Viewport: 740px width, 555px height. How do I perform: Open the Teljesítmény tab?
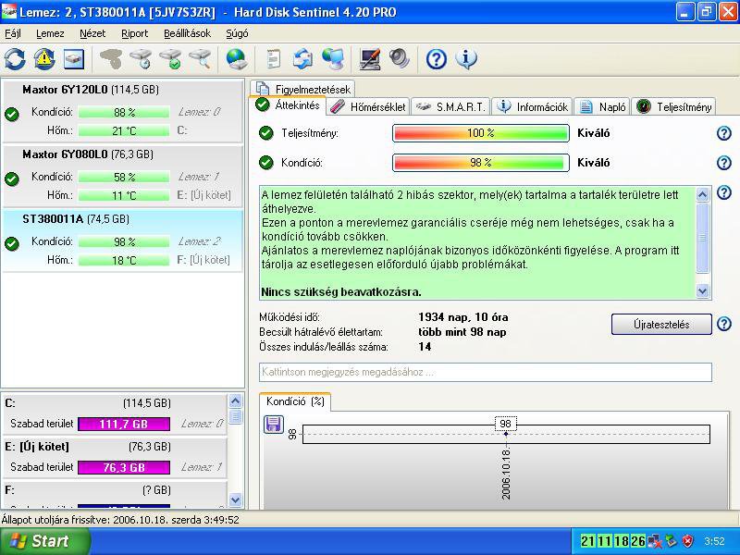click(673, 107)
